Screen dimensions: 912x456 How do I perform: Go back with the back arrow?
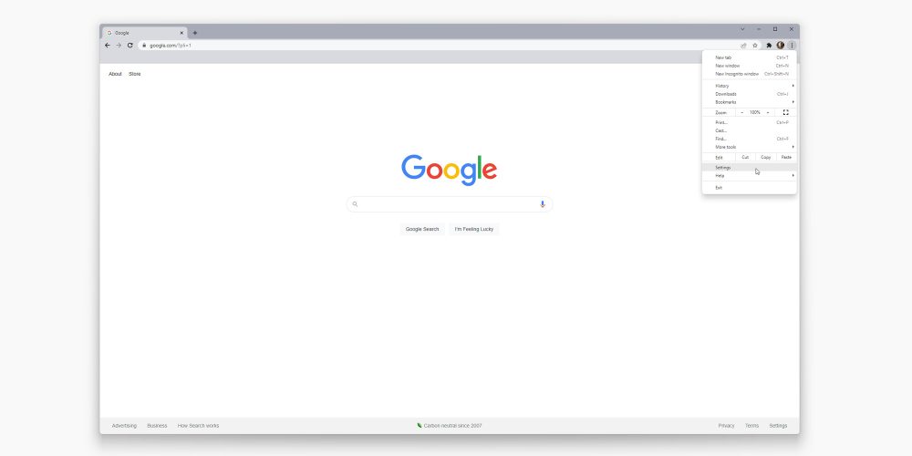coord(107,46)
